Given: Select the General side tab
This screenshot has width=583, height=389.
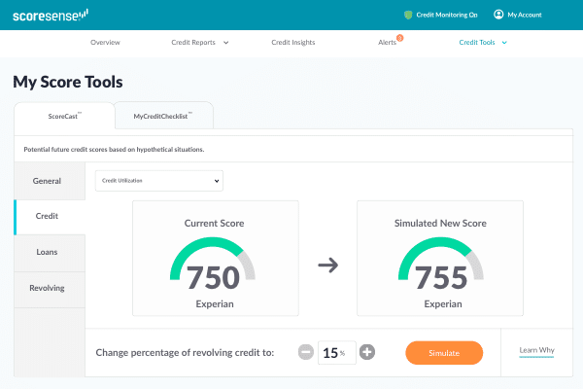Looking at the screenshot, I should coord(48,181).
